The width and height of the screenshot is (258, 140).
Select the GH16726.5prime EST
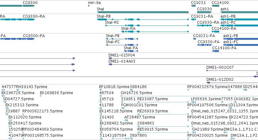pos(189,96)
